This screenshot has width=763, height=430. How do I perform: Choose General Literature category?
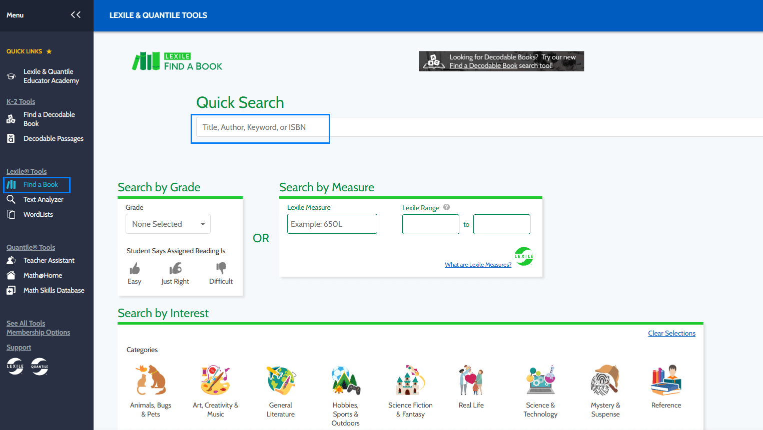click(x=281, y=391)
